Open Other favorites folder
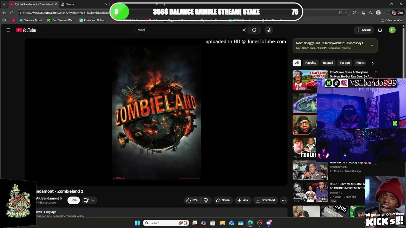This screenshot has height=228, width=406. 391,20
